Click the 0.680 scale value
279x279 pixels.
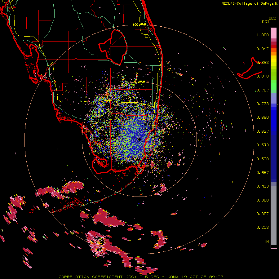click(263, 117)
